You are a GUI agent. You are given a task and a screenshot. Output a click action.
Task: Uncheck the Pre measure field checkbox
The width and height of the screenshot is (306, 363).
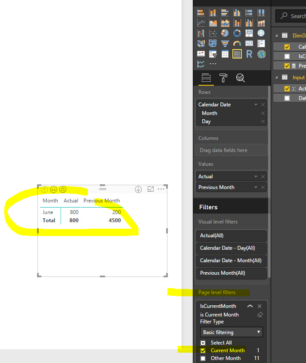pos(287,66)
